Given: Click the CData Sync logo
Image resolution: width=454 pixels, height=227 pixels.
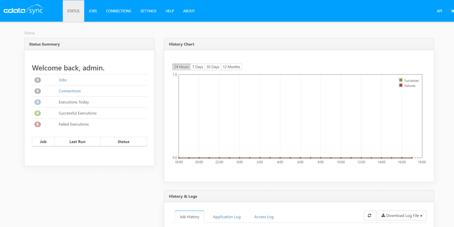Looking at the screenshot, I should (23, 11).
